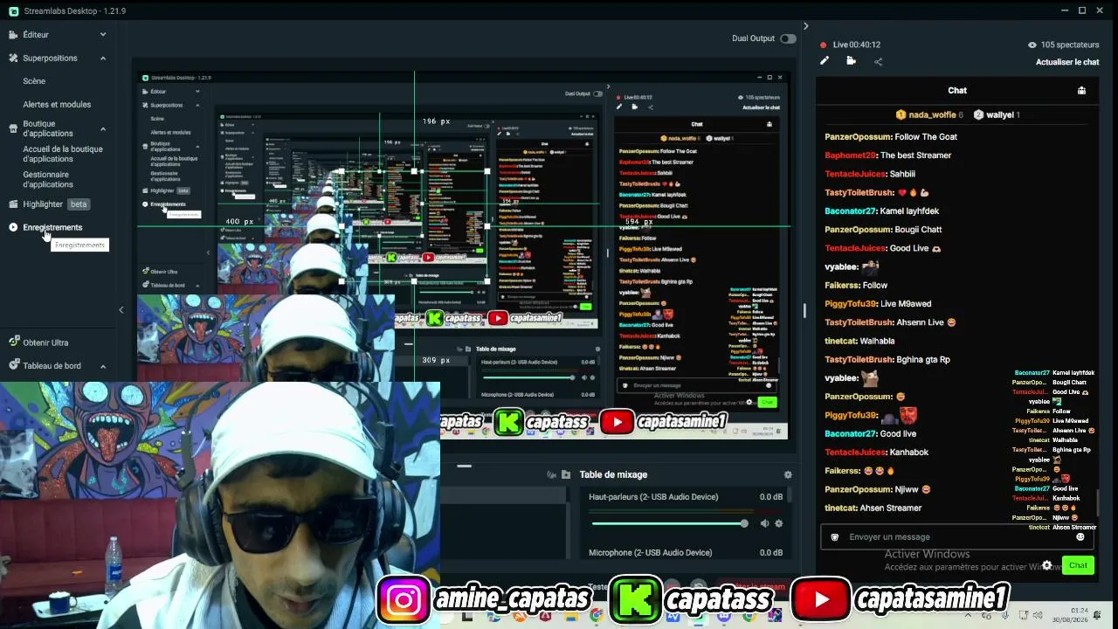Viewport: 1118px width, 629px height.
Task: Click the Highlighter clapperboard icon in the sidebar
Action: coord(13,204)
